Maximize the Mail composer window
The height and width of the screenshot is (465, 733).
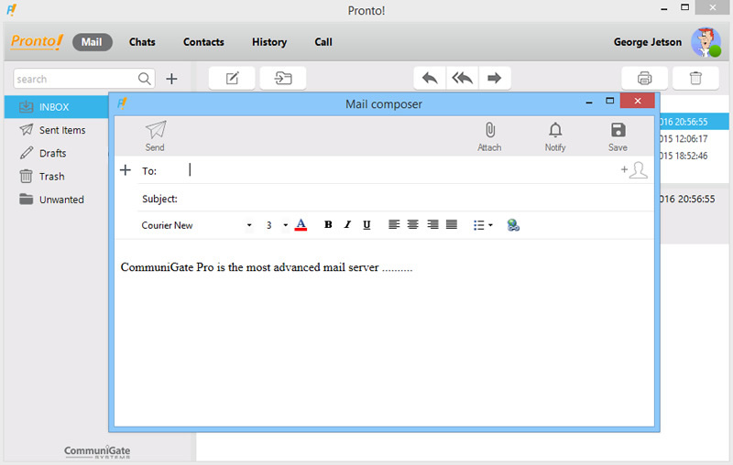tap(609, 101)
